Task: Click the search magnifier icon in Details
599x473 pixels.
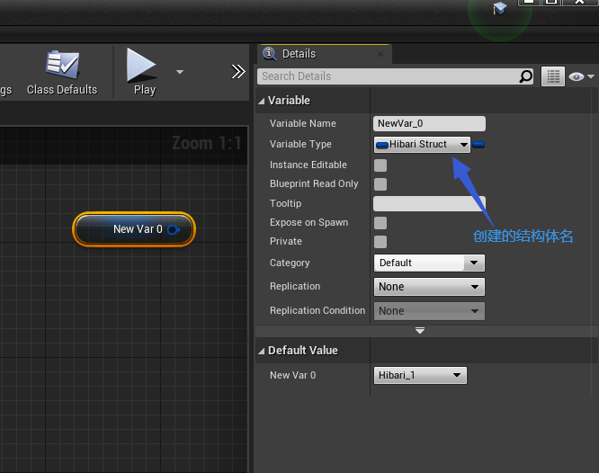Action: pyautogui.click(x=525, y=76)
